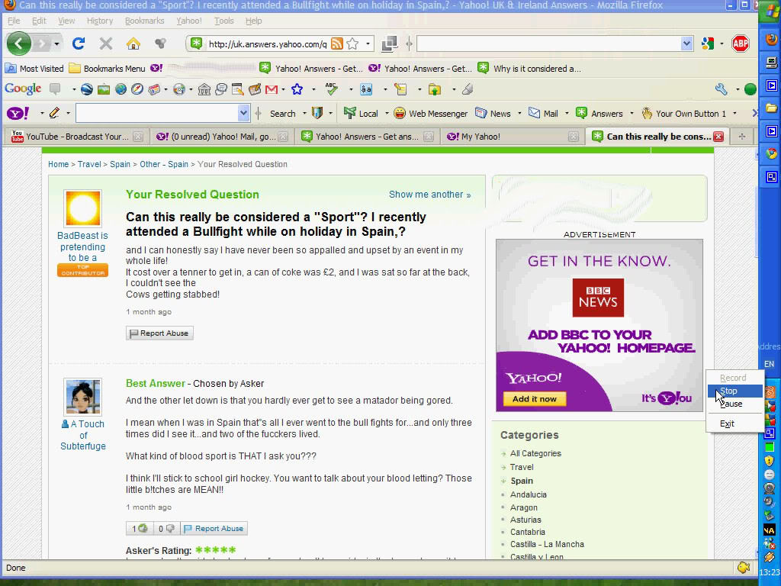Click the 'Add it now' ad button
Image resolution: width=781 pixels, height=586 pixels.
click(535, 398)
